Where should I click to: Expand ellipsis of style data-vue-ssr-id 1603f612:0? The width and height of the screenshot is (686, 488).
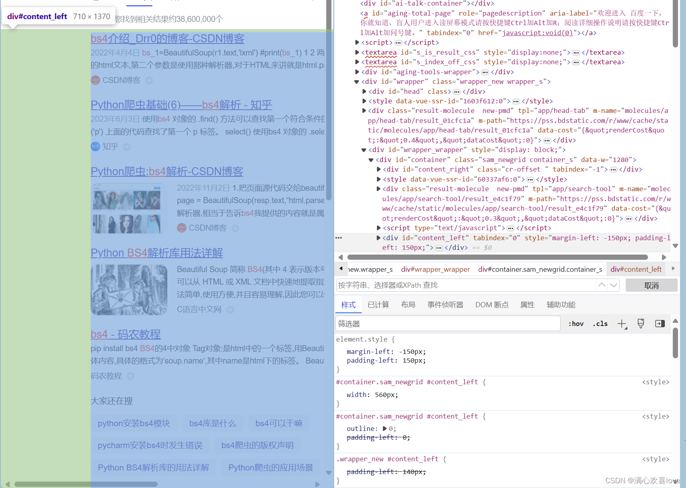click(x=516, y=101)
